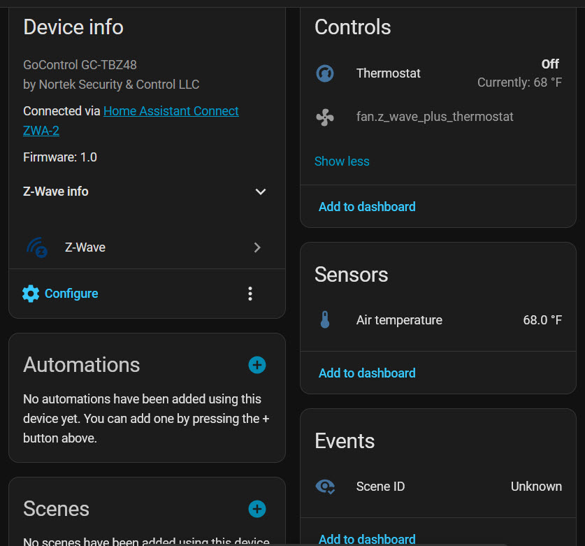
Task: Add Sensors entities to dashboard
Action: pyautogui.click(x=367, y=373)
